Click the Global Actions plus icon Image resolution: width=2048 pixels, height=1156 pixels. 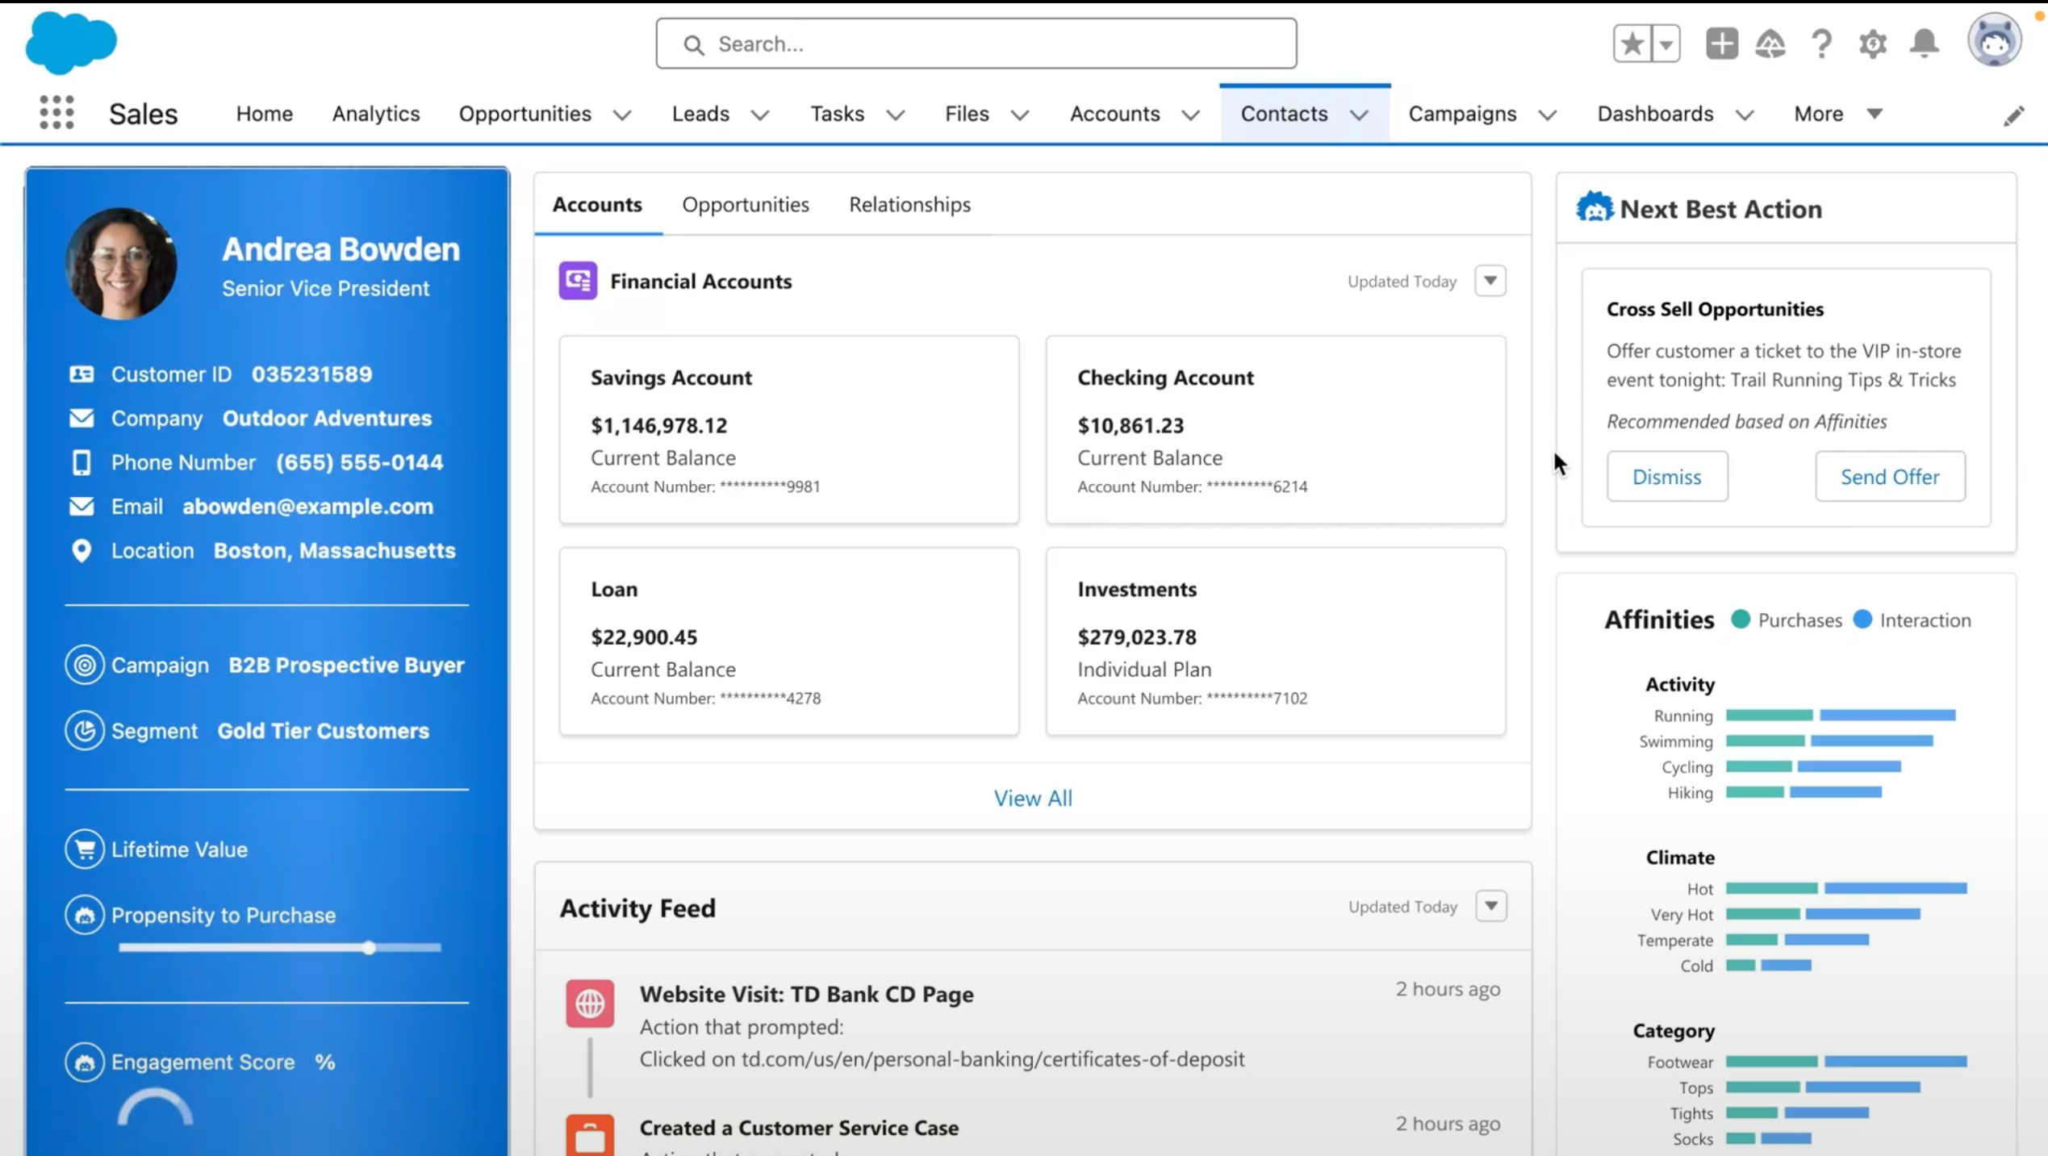1721,44
